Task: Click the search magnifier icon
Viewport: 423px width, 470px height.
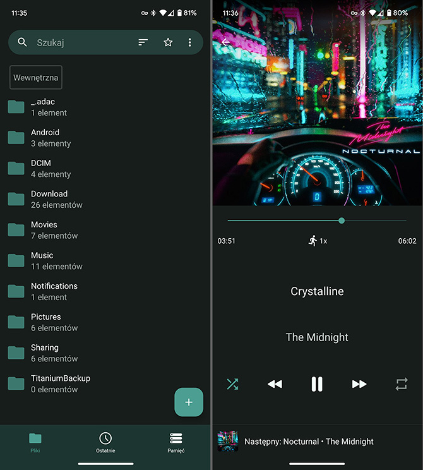Action: [x=22, y=42]
